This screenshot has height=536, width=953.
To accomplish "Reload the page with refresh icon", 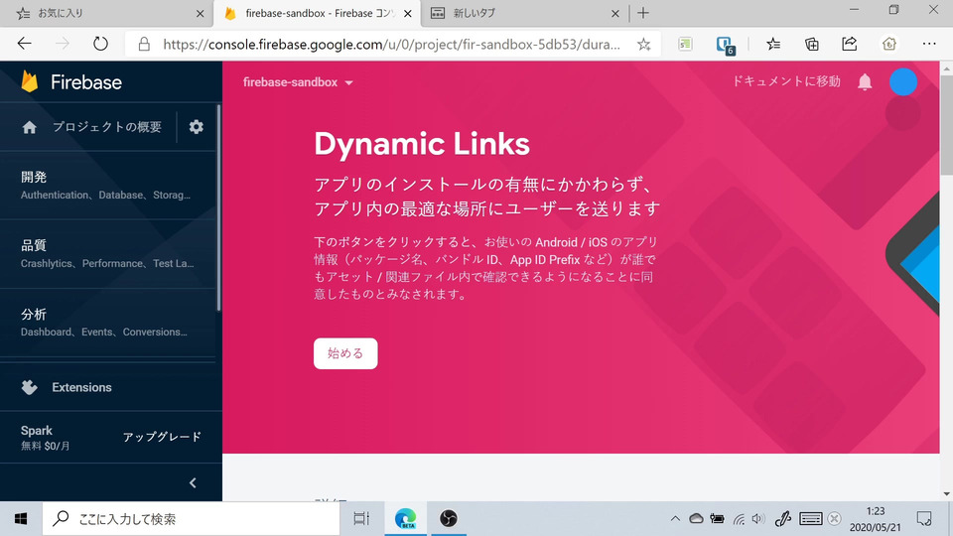I will point(100,44).
